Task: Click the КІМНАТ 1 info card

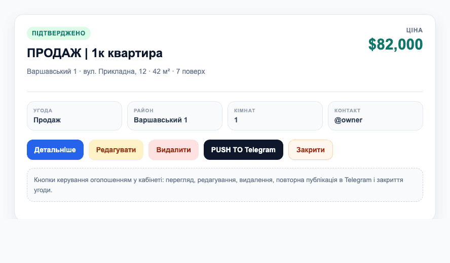Action: (275, 116)
